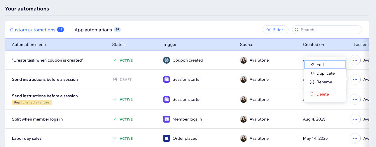Open the Labor day sales automation

pos(27,138)
